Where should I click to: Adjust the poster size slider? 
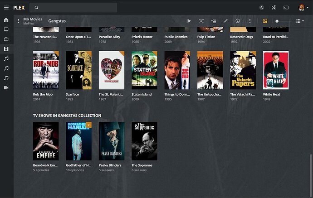277,21
